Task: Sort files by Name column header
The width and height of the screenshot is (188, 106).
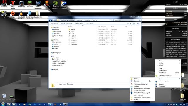Action: tap(70, 26)
